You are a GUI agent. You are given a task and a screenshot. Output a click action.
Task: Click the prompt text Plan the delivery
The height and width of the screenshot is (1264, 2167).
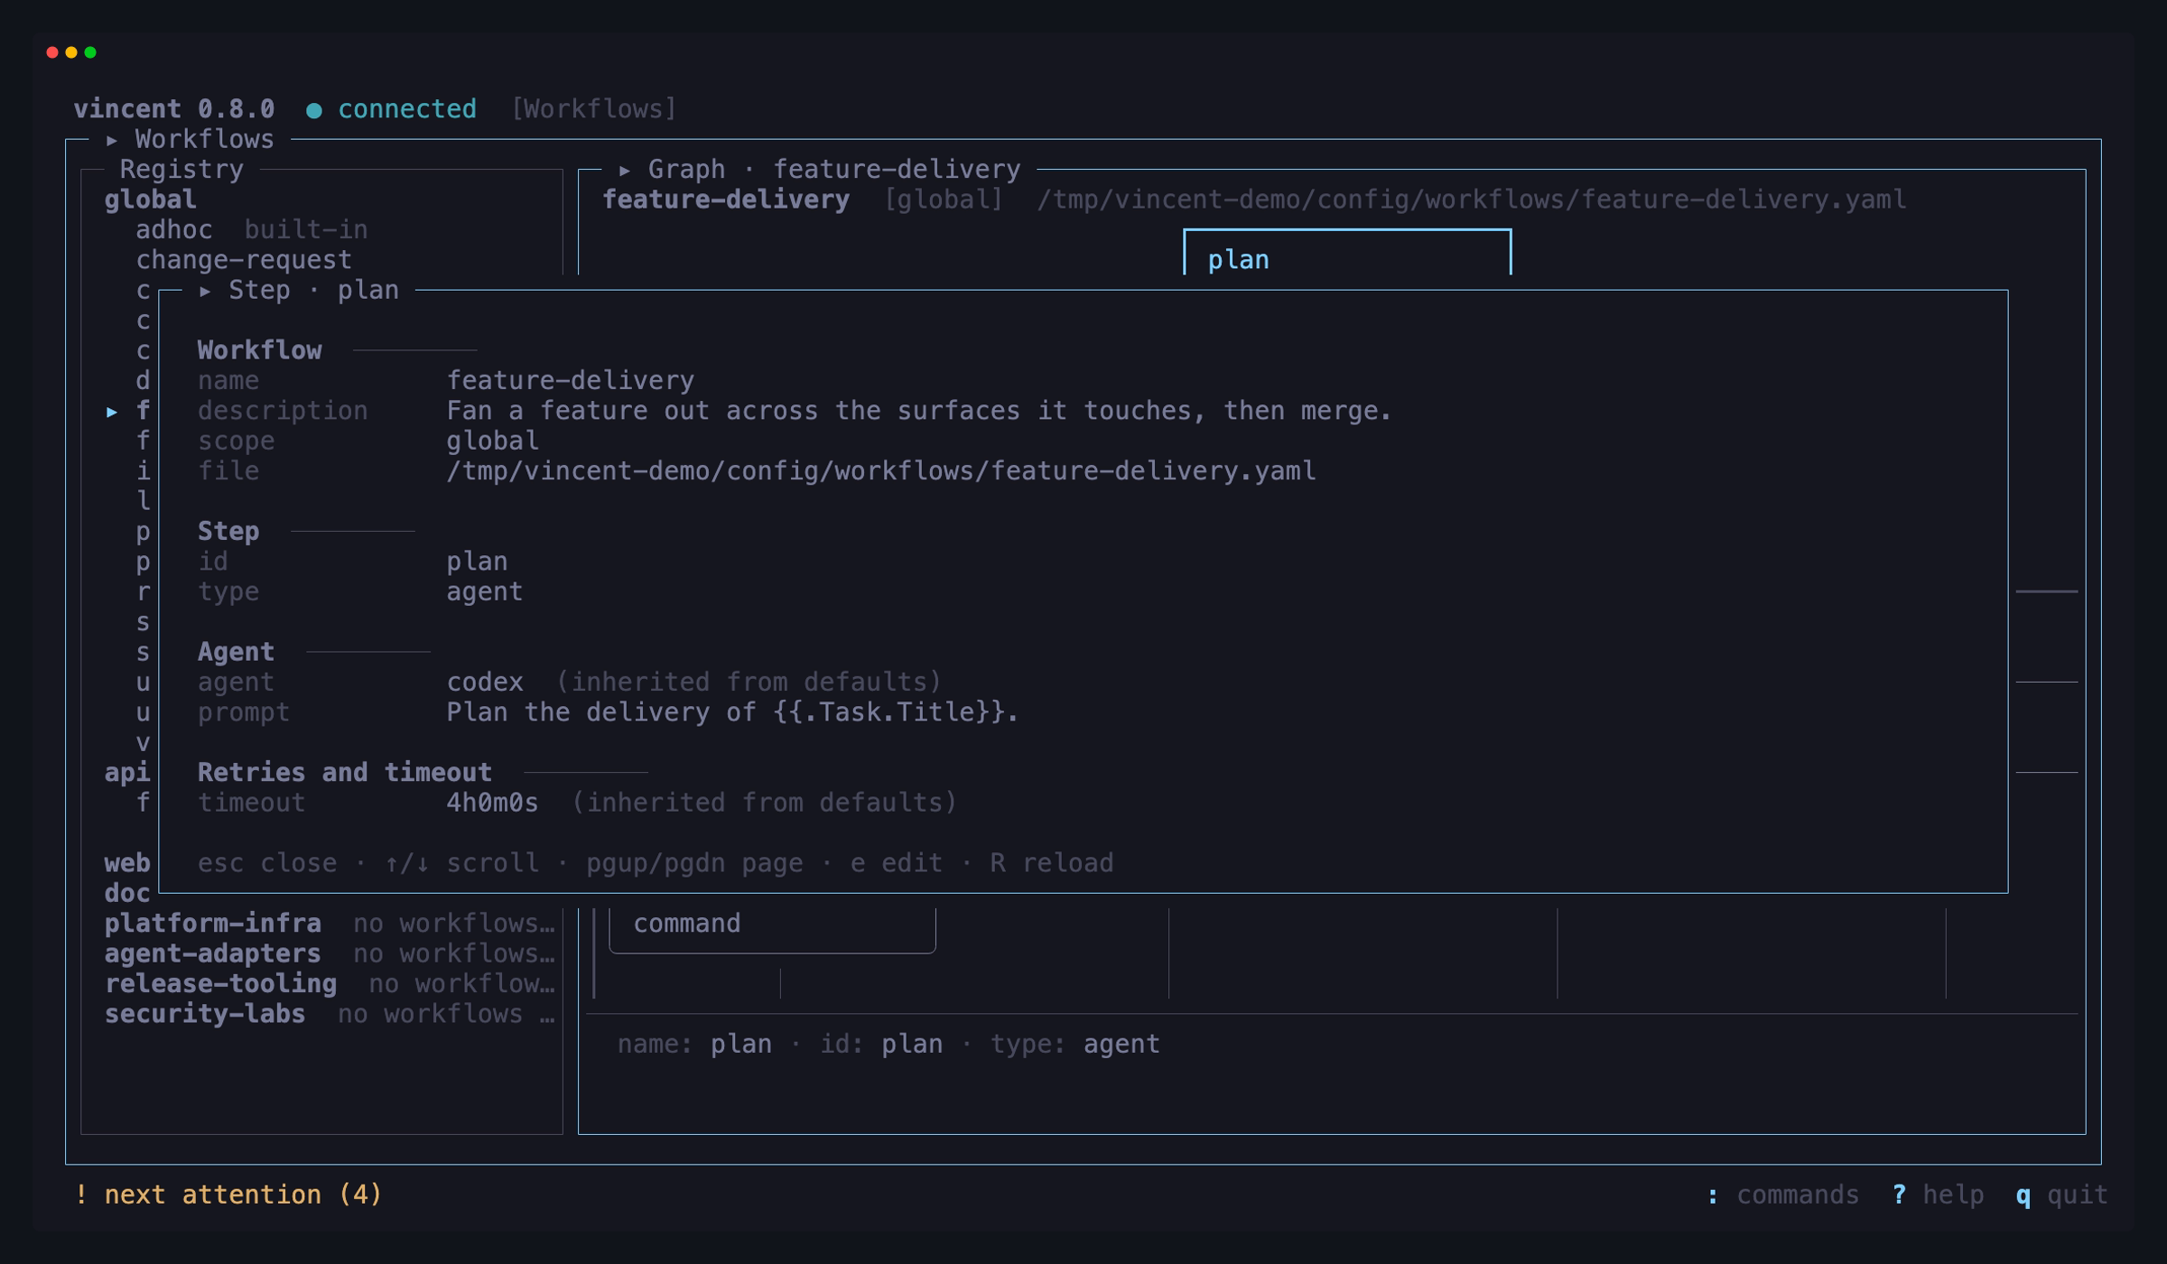[732, 712]
